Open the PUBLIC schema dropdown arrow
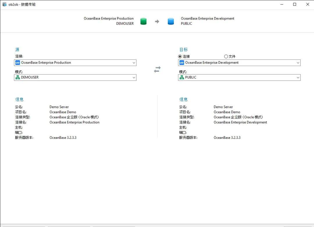The width and height of the screenshot is (314, 227). pyautogui.click(x=298, y=78)
